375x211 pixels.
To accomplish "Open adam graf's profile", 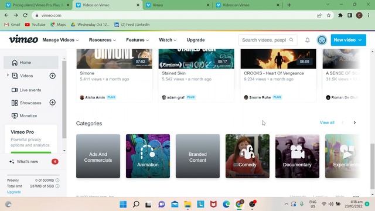I will (175, 97).
